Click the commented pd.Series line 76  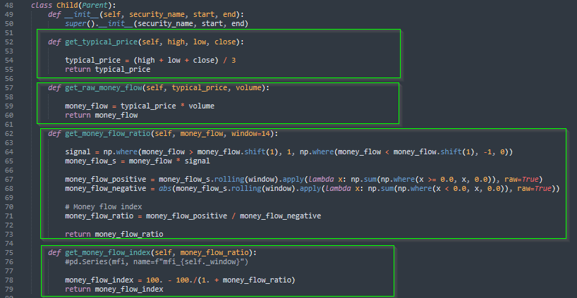click(156, 261)
